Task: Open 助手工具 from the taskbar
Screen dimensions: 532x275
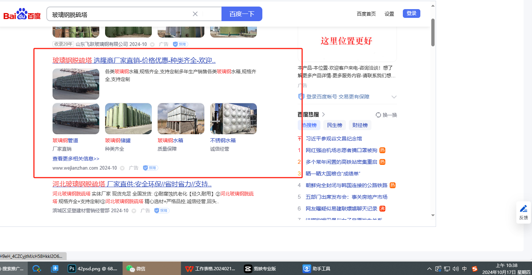Action: point(316,269)
